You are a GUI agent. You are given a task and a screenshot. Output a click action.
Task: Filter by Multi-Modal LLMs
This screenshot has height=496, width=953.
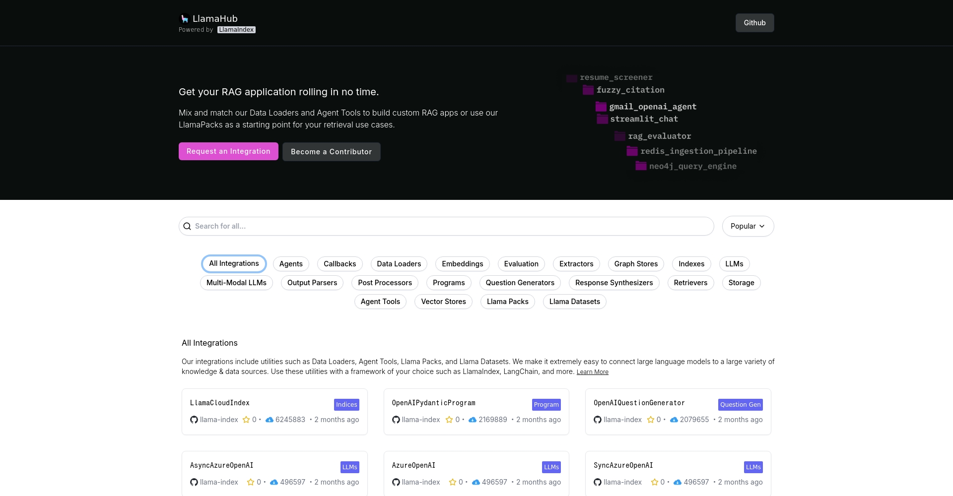(236, 283)
